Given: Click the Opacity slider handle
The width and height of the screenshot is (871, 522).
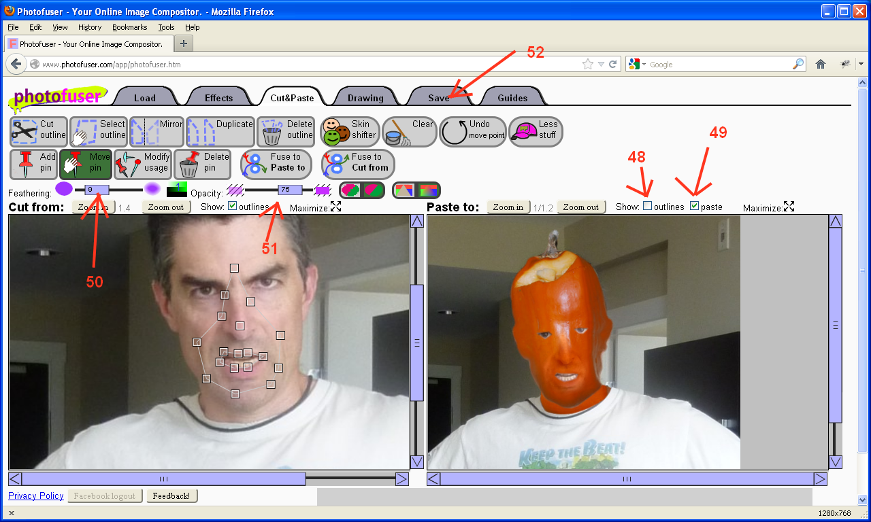Looking at the screenshot, I should pyautogui.click(x=289, y=190).
